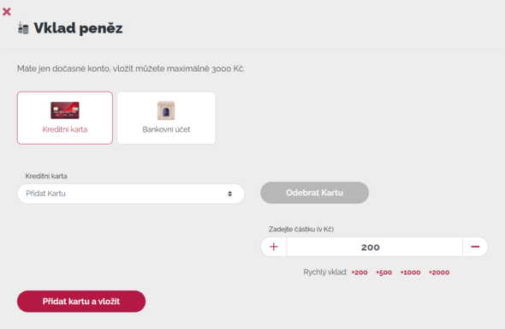
Task: Focus the amount field showing 200
Action: (x=374, y=247)
